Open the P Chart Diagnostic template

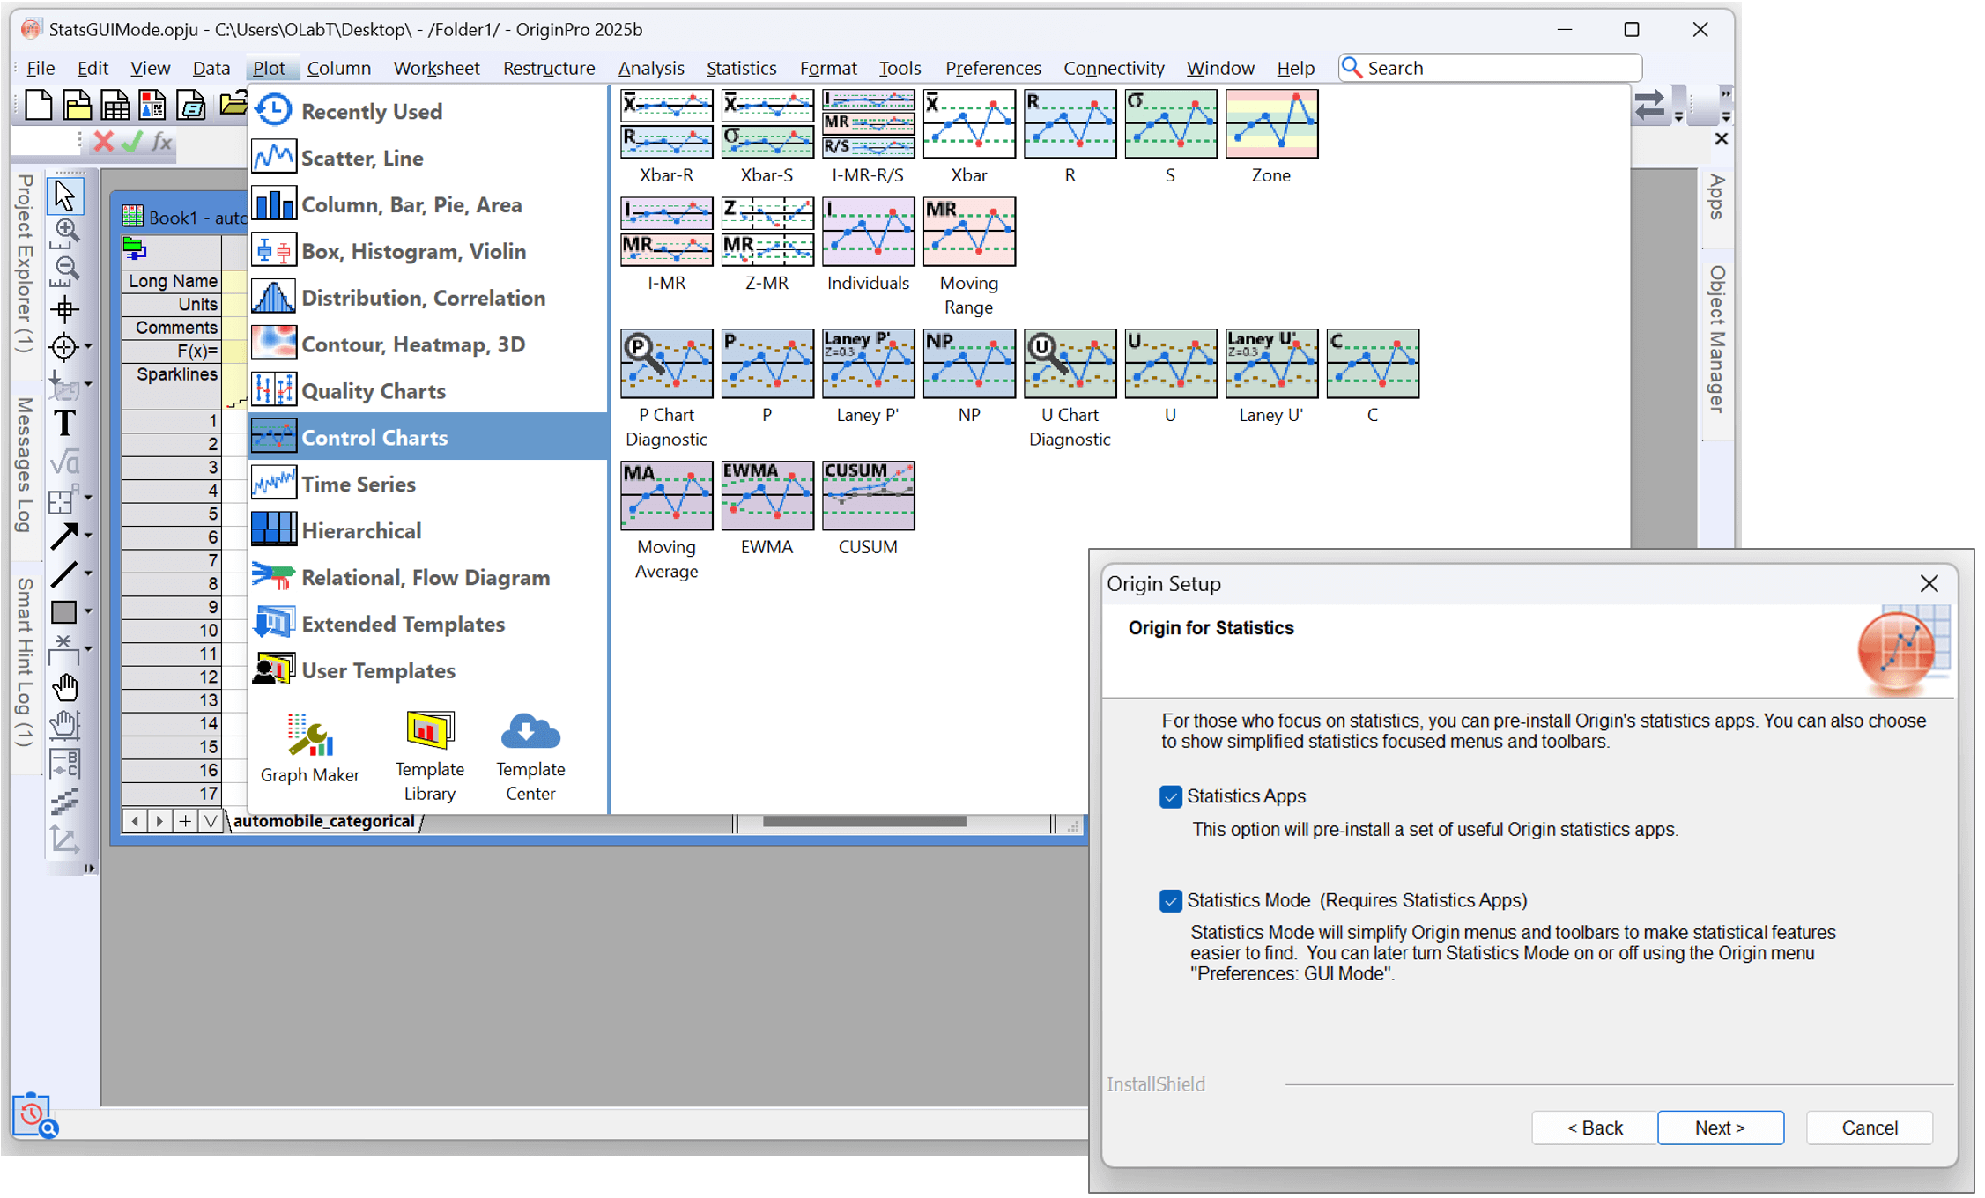(x=666, y=364)
